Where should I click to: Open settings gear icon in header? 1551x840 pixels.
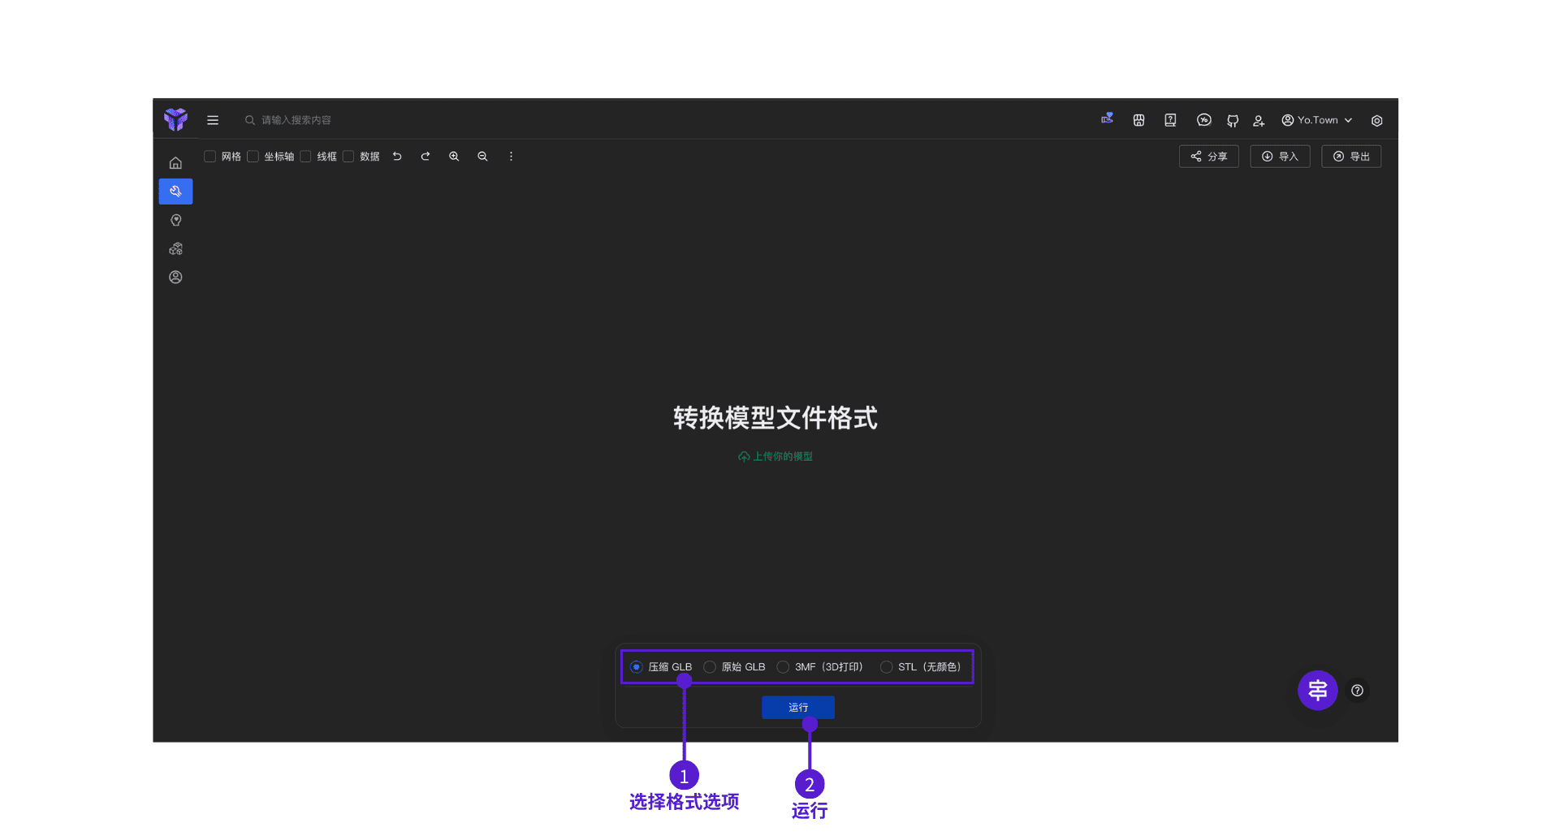click(x=1376, y=120)
